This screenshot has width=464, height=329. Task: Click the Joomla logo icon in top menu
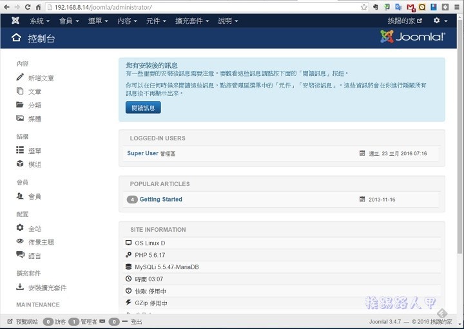pyautogui.click(x=15, y=21)
